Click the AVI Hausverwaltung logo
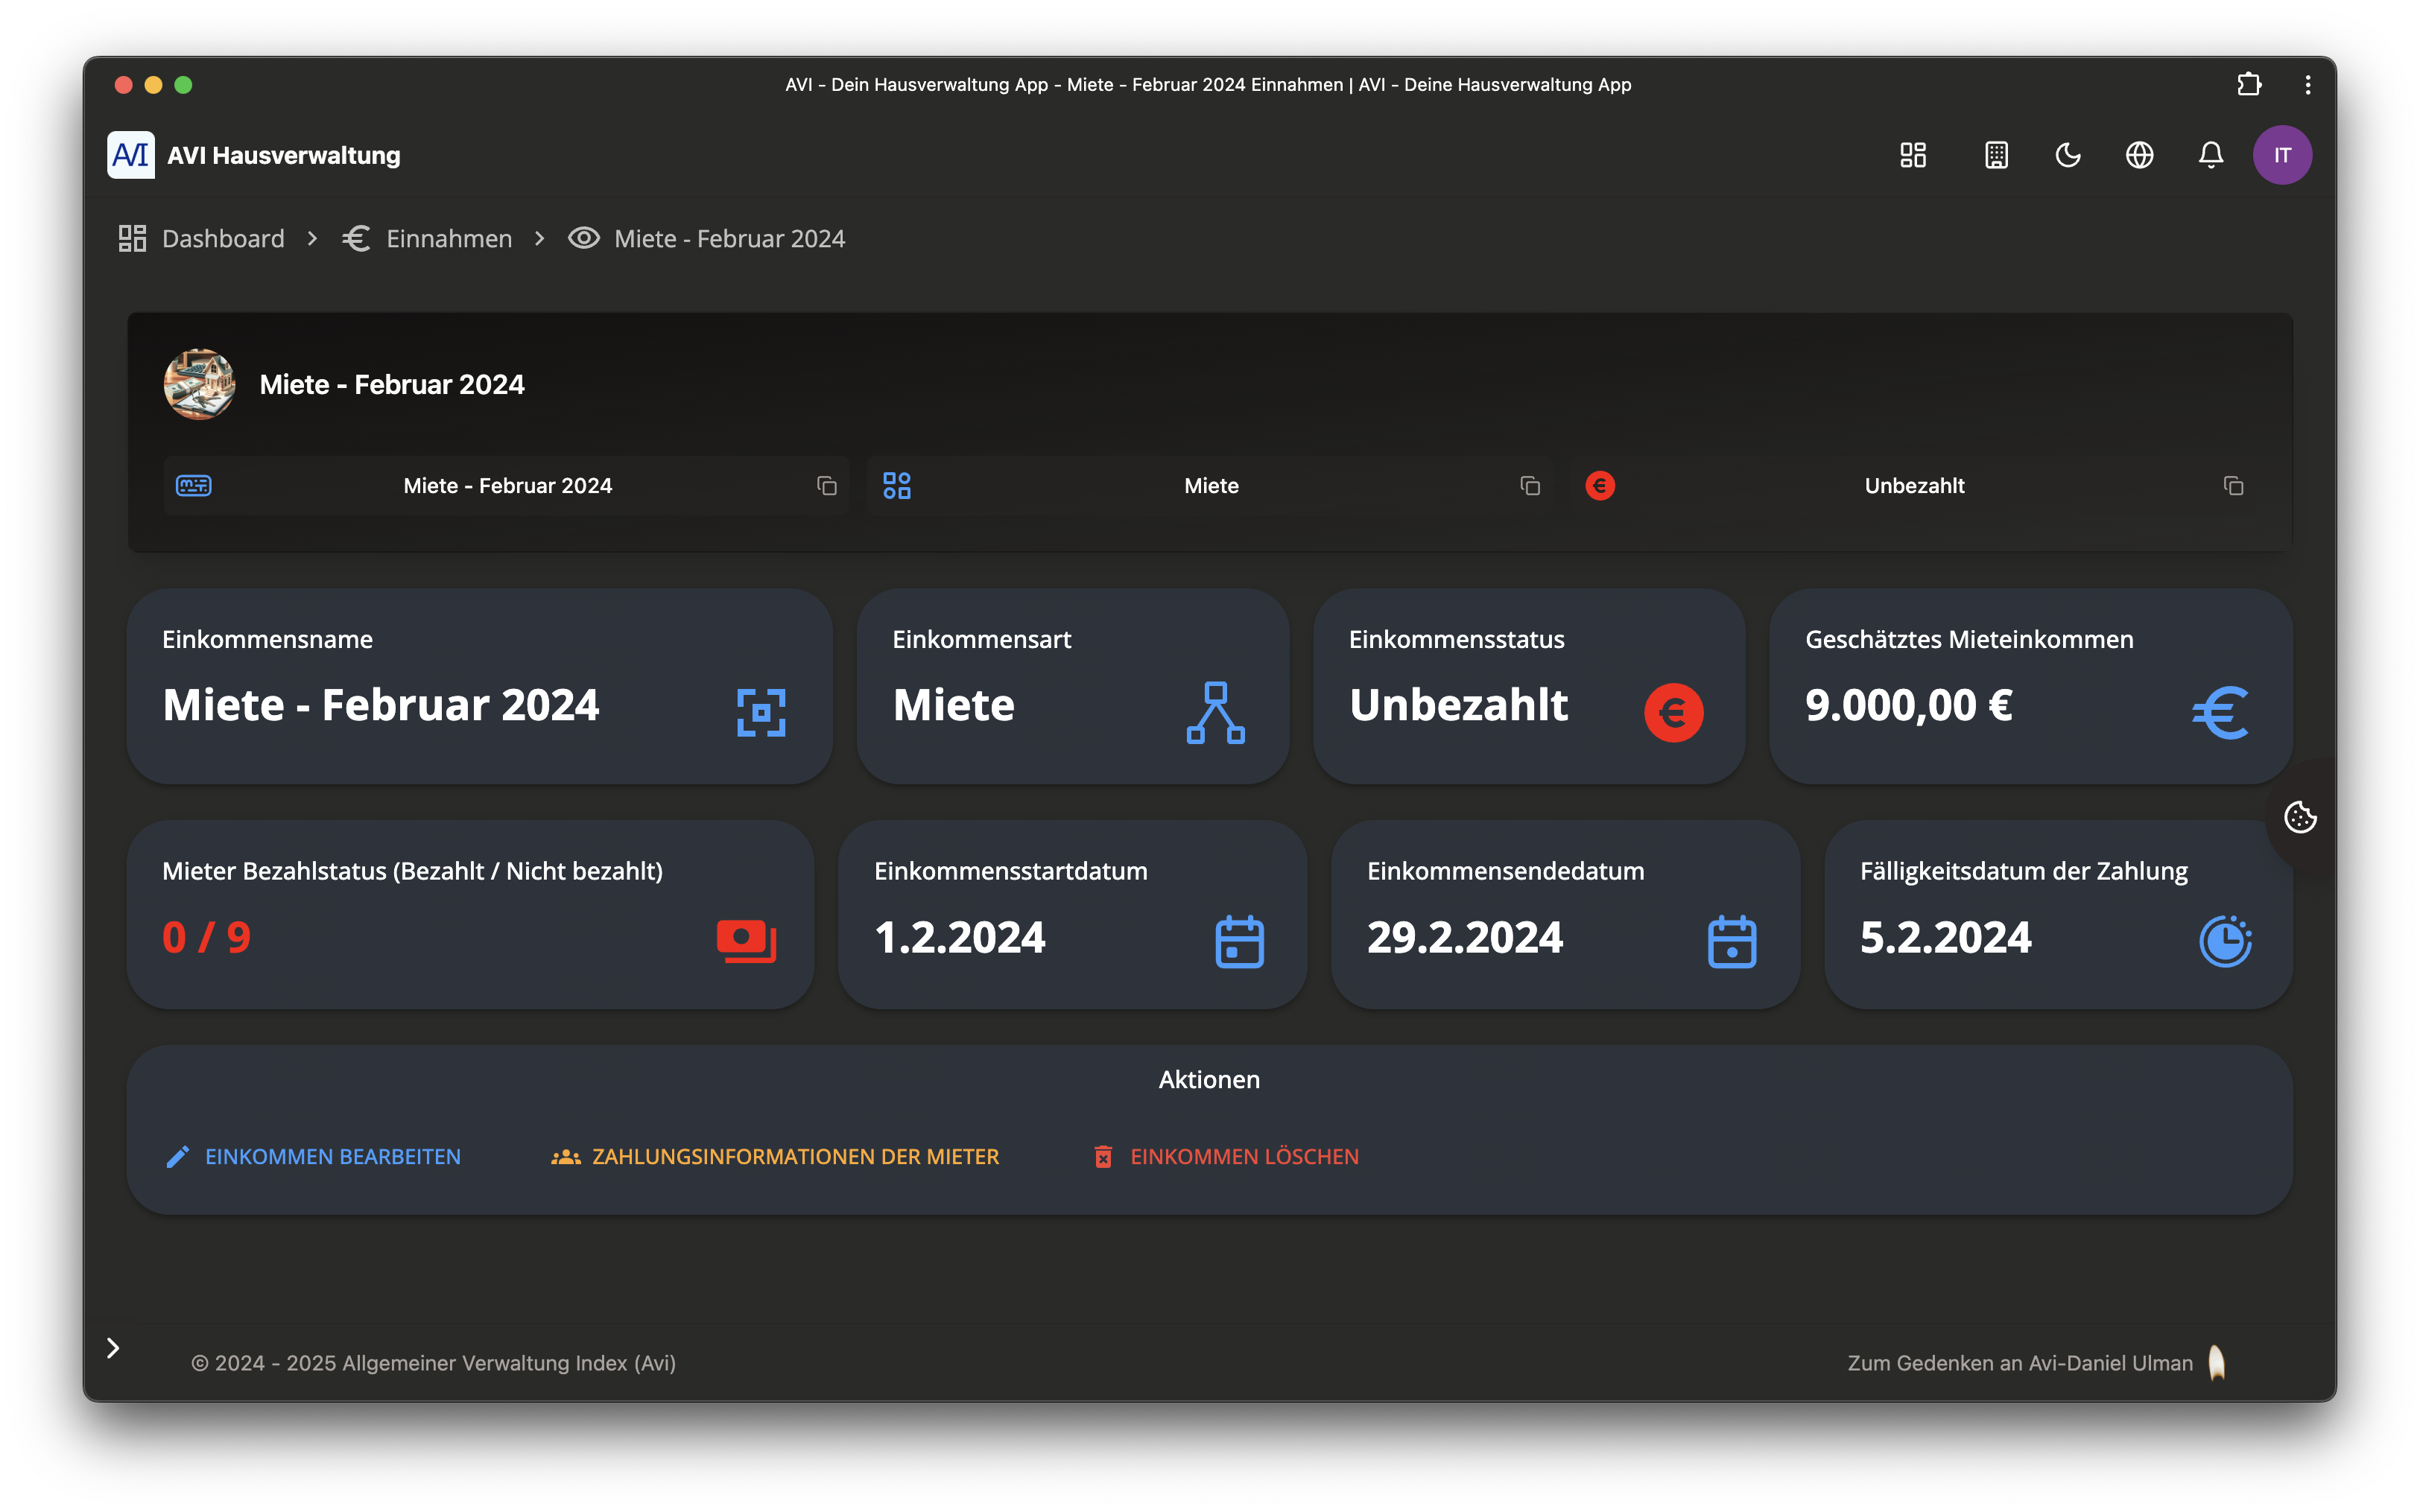The image size is (2420, 1512). pos(131,155)
